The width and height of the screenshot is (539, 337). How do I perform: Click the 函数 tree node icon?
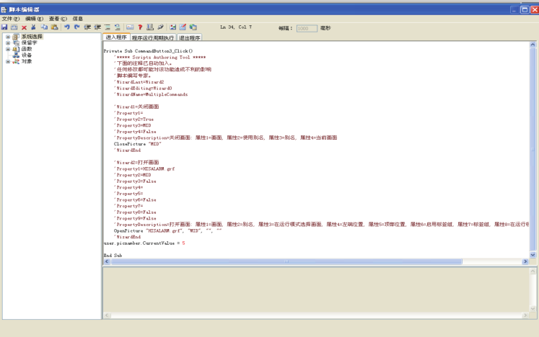pos(16,49)
